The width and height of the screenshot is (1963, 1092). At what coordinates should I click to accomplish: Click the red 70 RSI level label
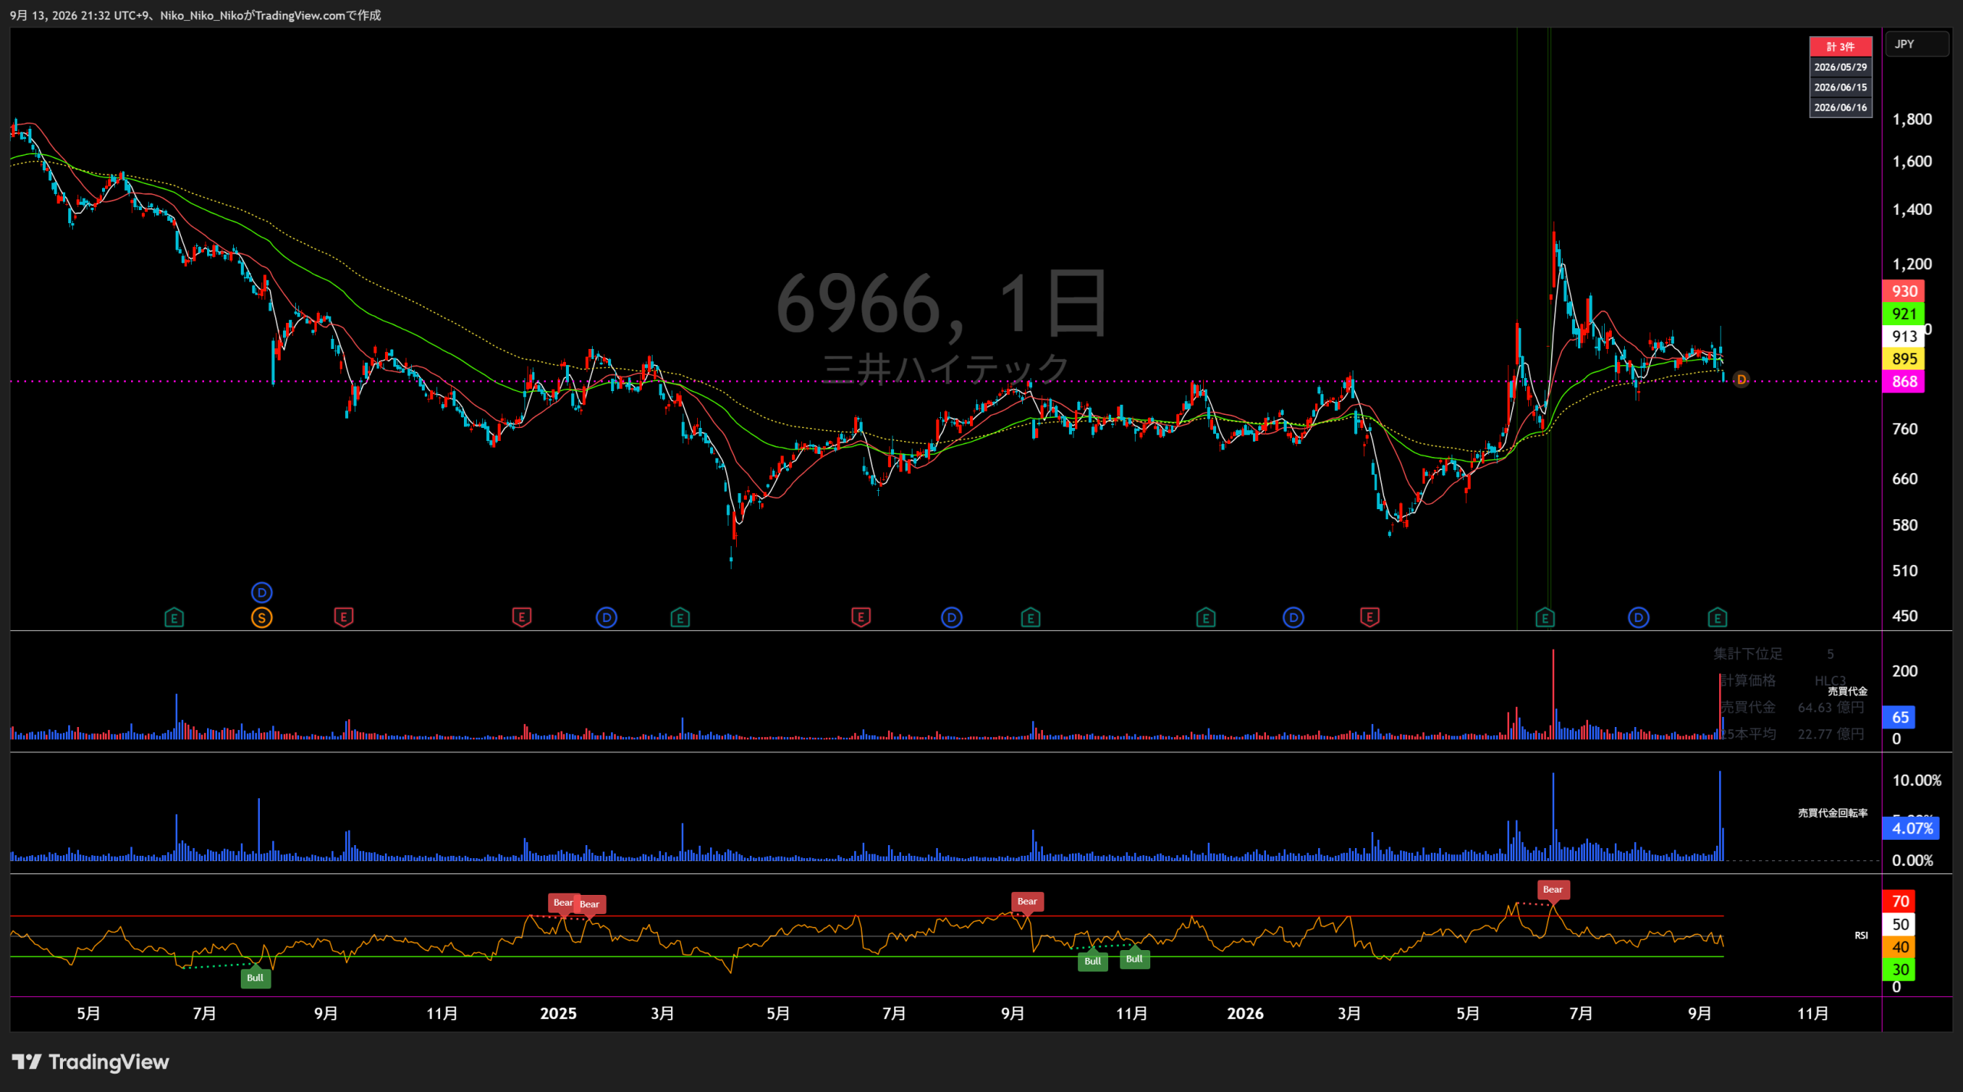[x=1899, y=901]
